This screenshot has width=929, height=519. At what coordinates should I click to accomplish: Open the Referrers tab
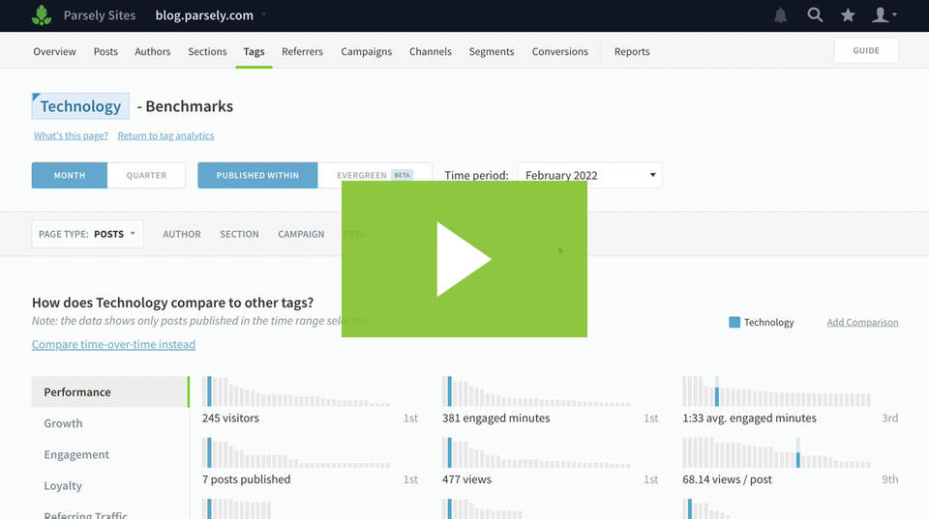(x=302, y=51)
